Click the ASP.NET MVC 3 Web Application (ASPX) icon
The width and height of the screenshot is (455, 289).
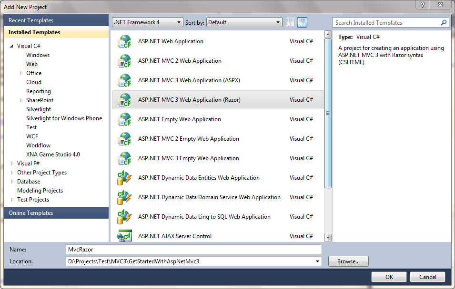pyautogui.click(x=124, y=80)
